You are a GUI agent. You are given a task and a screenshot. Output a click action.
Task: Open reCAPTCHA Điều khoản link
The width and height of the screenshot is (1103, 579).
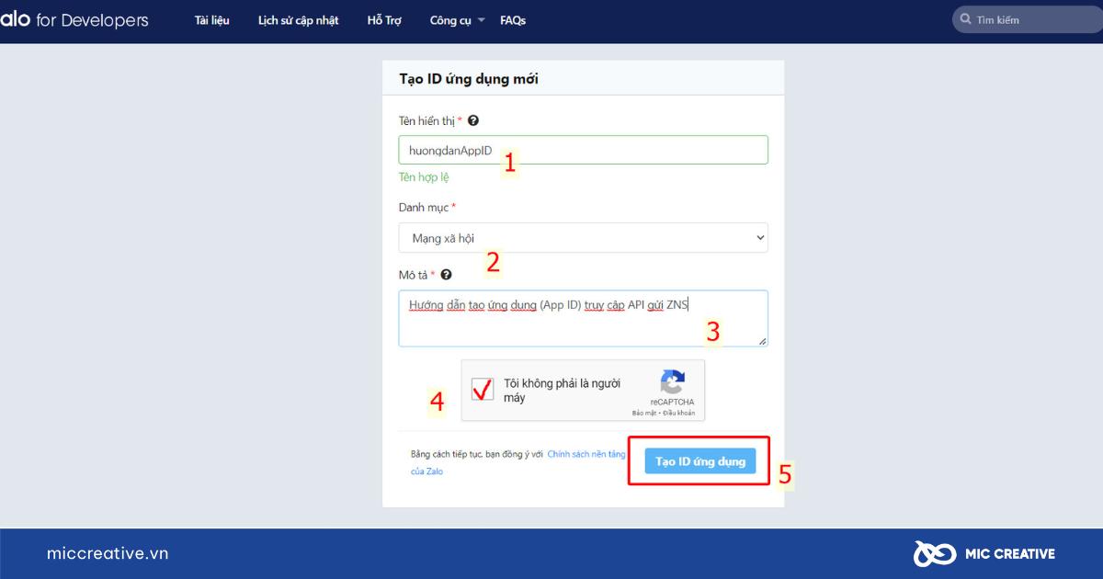pyautogui.click(x=679, y=413)
